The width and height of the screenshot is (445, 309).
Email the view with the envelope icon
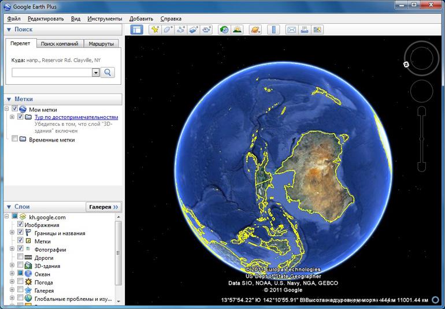point(291,29)
